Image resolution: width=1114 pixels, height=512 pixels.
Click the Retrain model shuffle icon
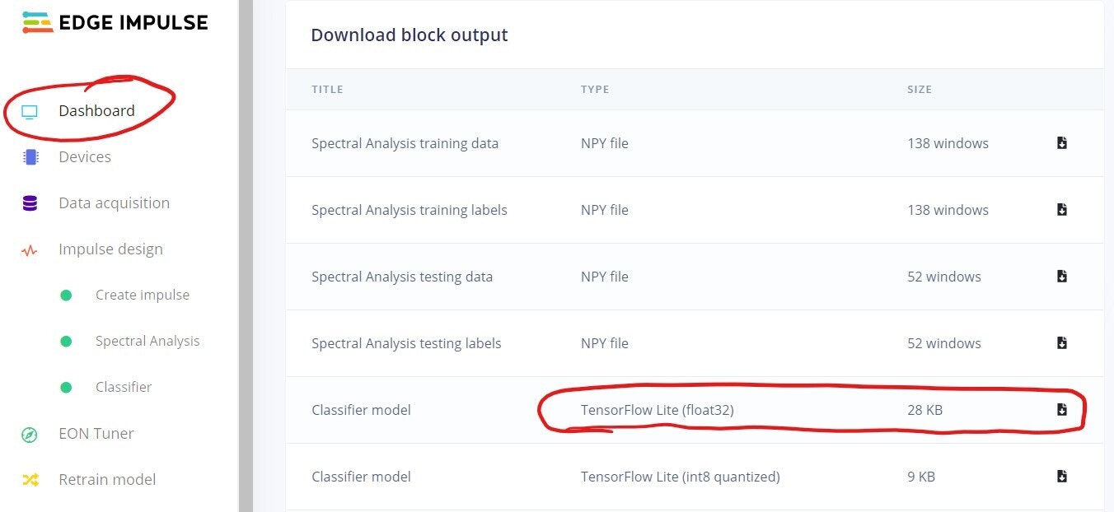pyautogui.click(x=30, y=480)
